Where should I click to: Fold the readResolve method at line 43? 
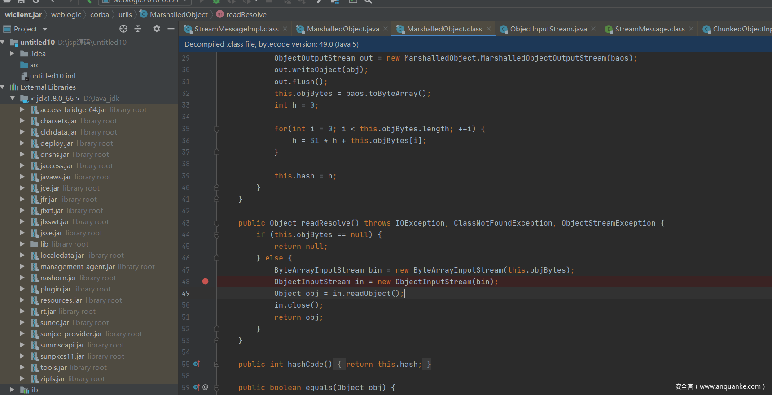(217, 223)
